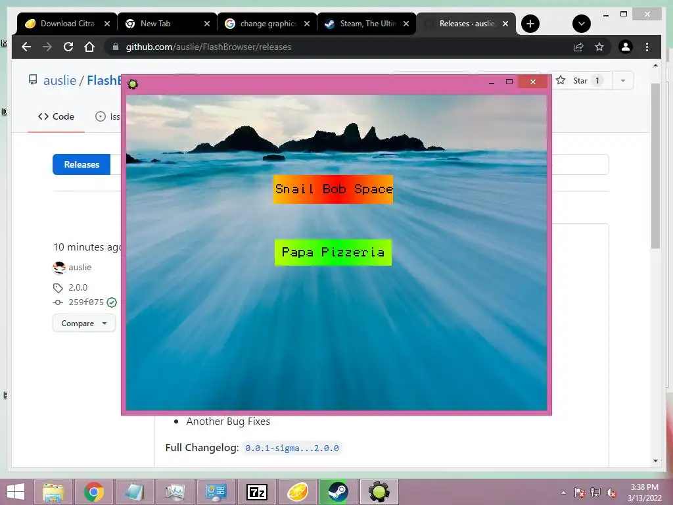Image resolution: width=673 pixels, height=505 pixels.
Task: Expand the Star lists dropdown arrow
Action: pyautogui.click(x=623, y=80)
